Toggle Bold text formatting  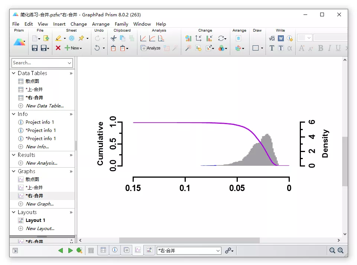[x=321, y=48]
